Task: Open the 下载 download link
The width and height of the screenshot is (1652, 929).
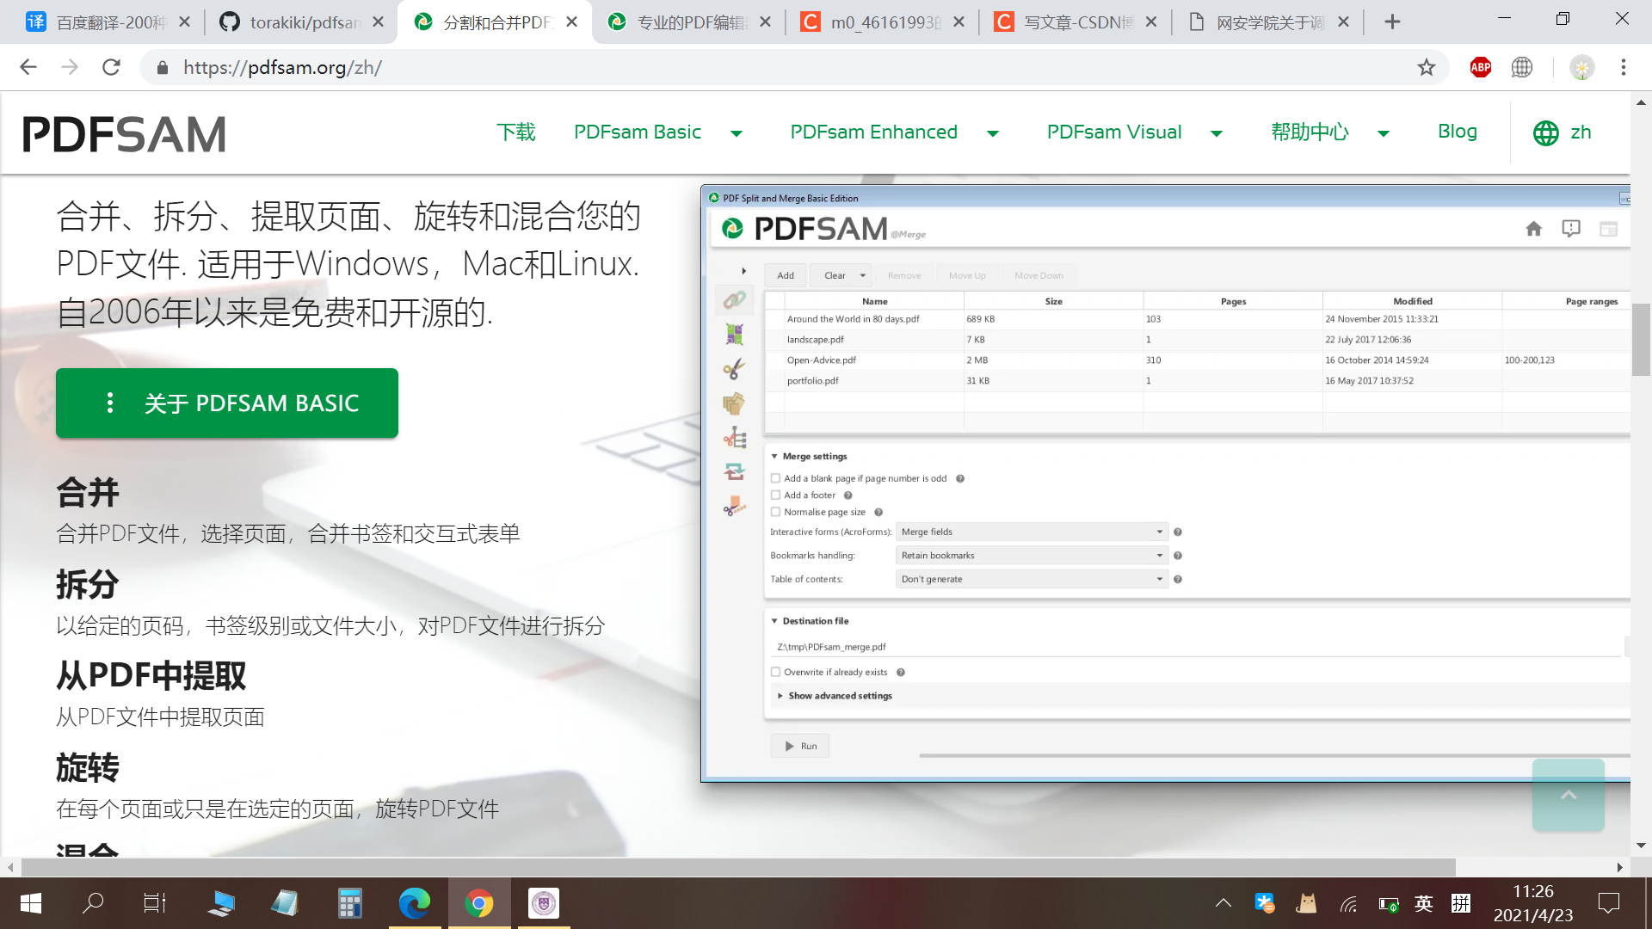Action: click(516, 132)
